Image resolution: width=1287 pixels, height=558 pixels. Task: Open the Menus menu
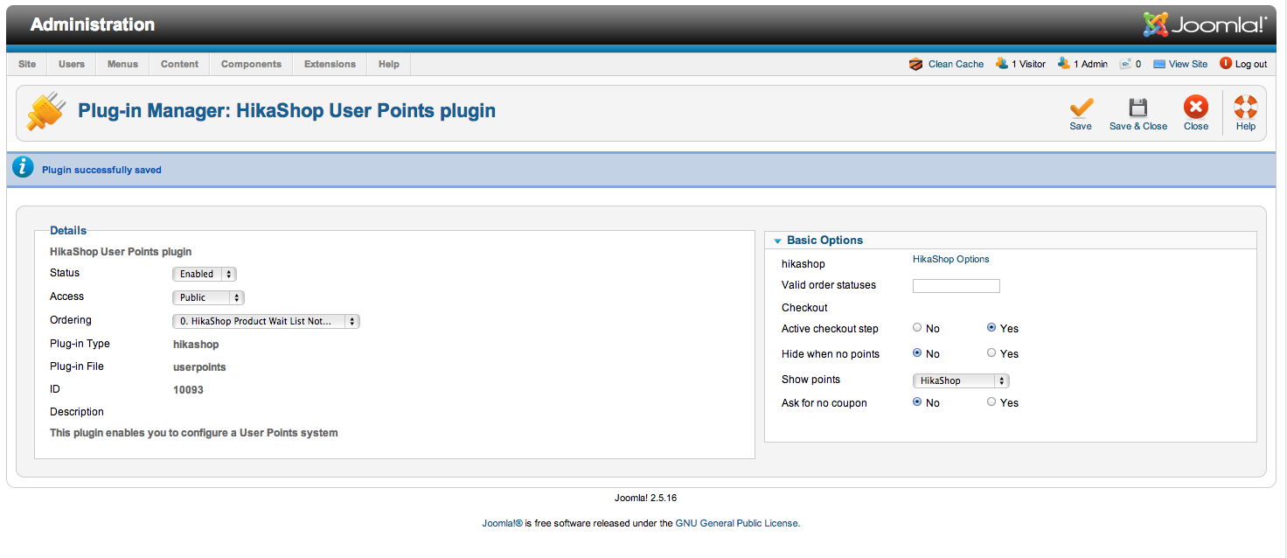pyautogui.click(x=122, y=64)
